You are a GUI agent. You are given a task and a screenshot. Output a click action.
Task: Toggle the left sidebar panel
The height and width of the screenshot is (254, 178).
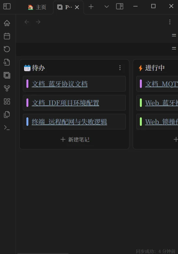coord(7,7)
